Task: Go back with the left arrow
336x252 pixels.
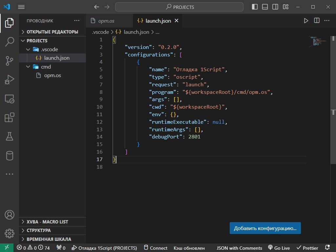Action: (x=97, y=7)
